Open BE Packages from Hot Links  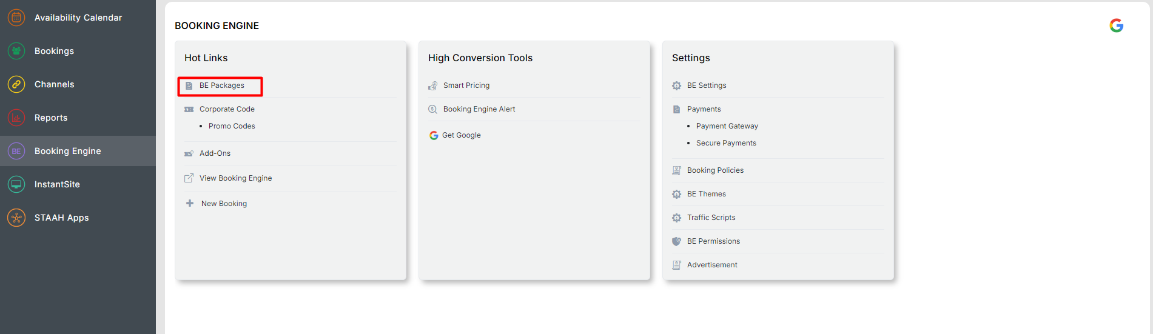[x=222, y=85]
